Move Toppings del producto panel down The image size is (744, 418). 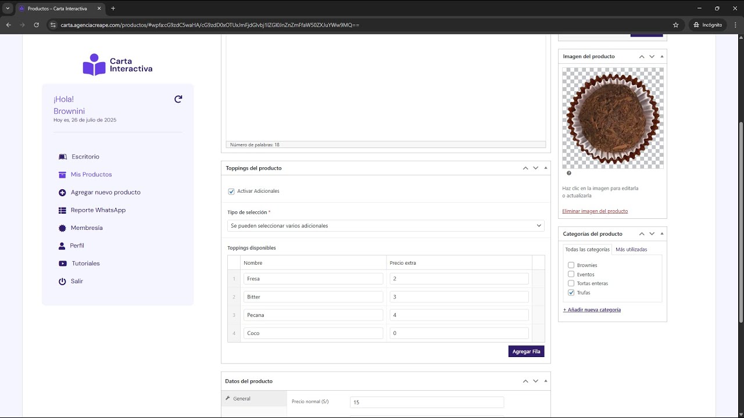tap(535, 168)
